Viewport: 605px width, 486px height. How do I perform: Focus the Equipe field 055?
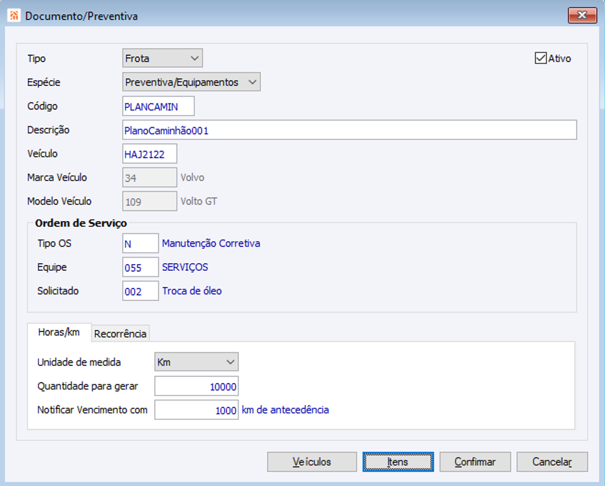tap(140, 267)
